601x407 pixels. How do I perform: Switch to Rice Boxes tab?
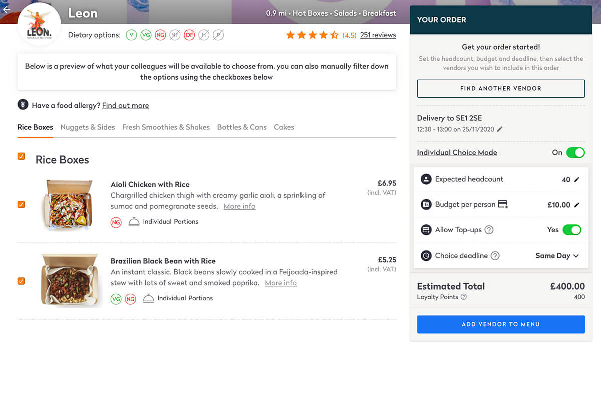35,127
